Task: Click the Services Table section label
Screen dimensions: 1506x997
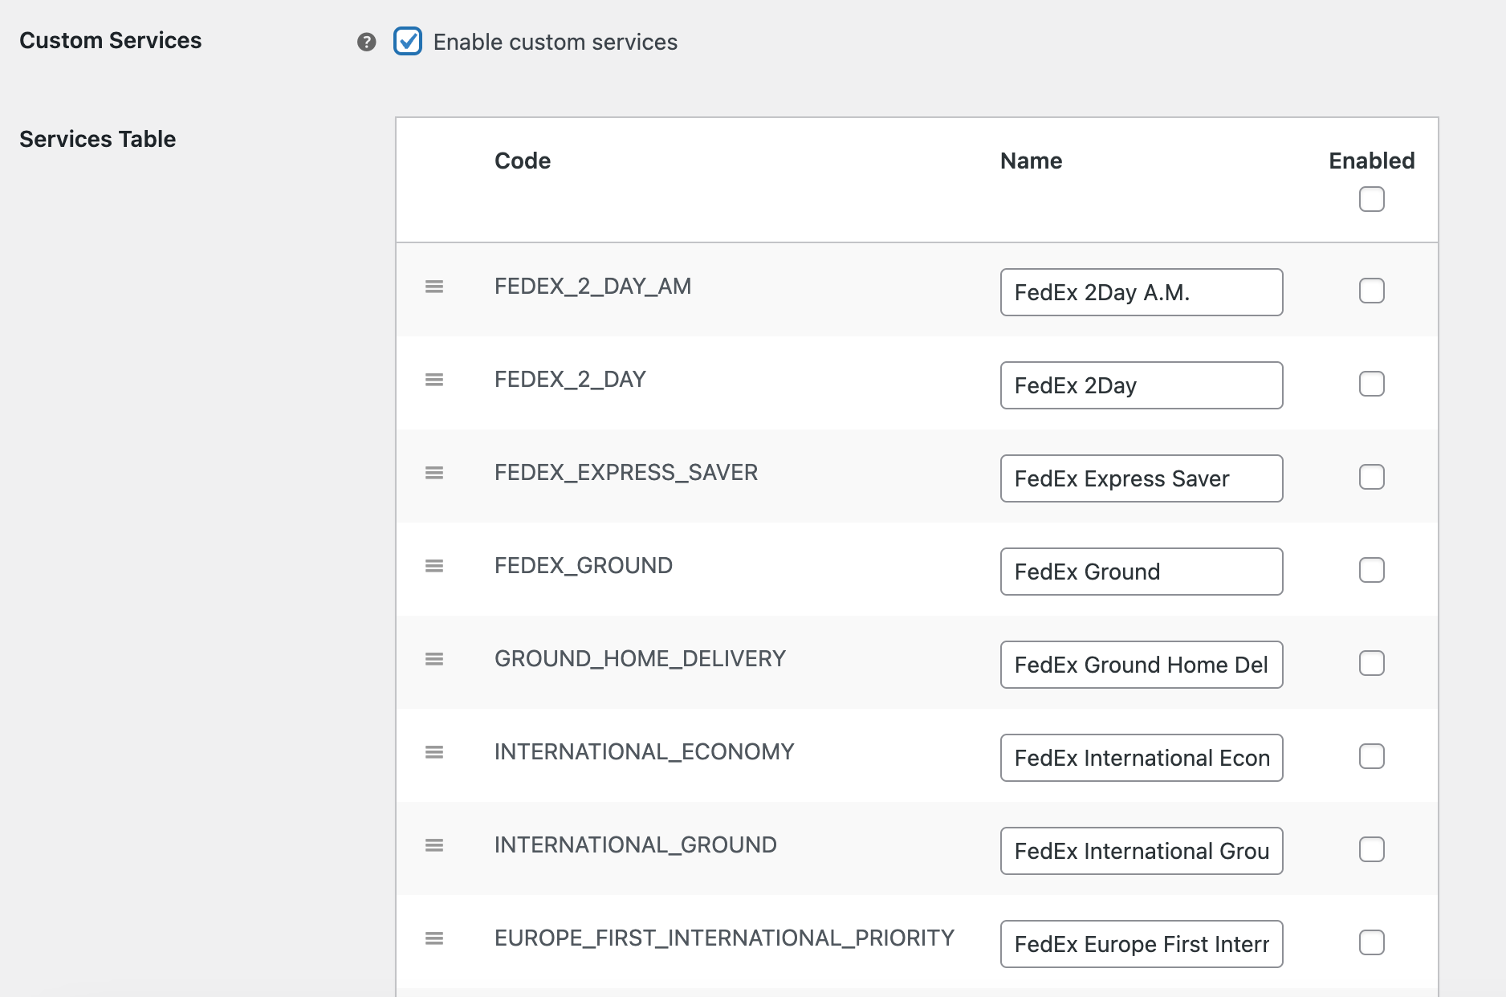Action: pos(98,139)
